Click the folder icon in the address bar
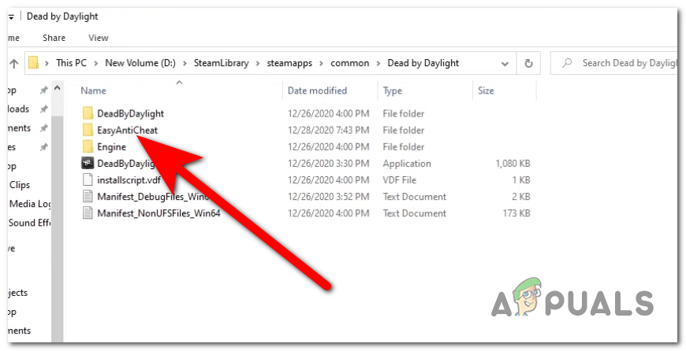This screenshot has width=686, height=351. pos(34,63)
